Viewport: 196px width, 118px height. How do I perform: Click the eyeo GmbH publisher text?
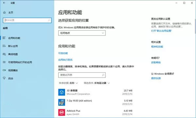tap(73, 114)
